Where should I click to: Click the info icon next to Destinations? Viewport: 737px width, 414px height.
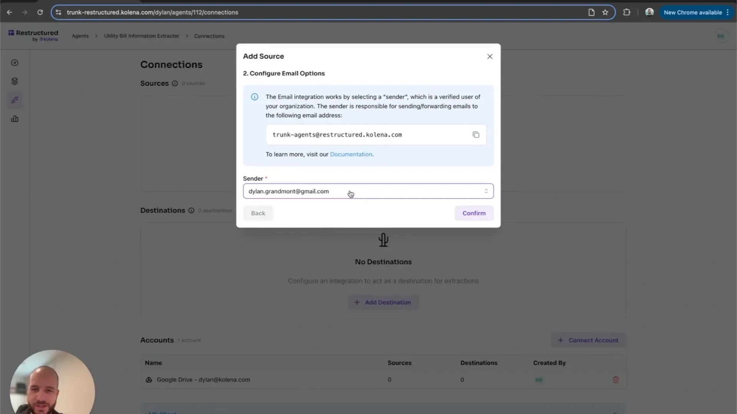pos(191,210)
